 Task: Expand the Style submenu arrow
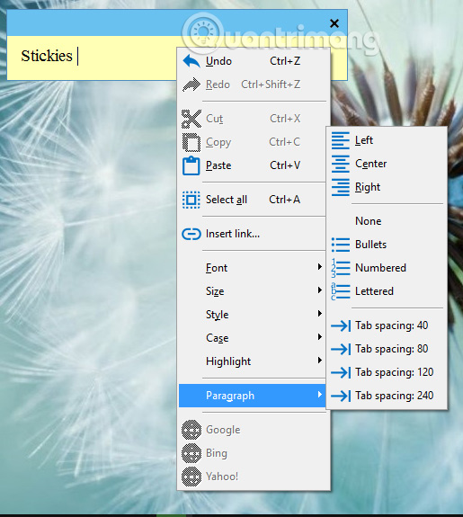pos(319,314)
